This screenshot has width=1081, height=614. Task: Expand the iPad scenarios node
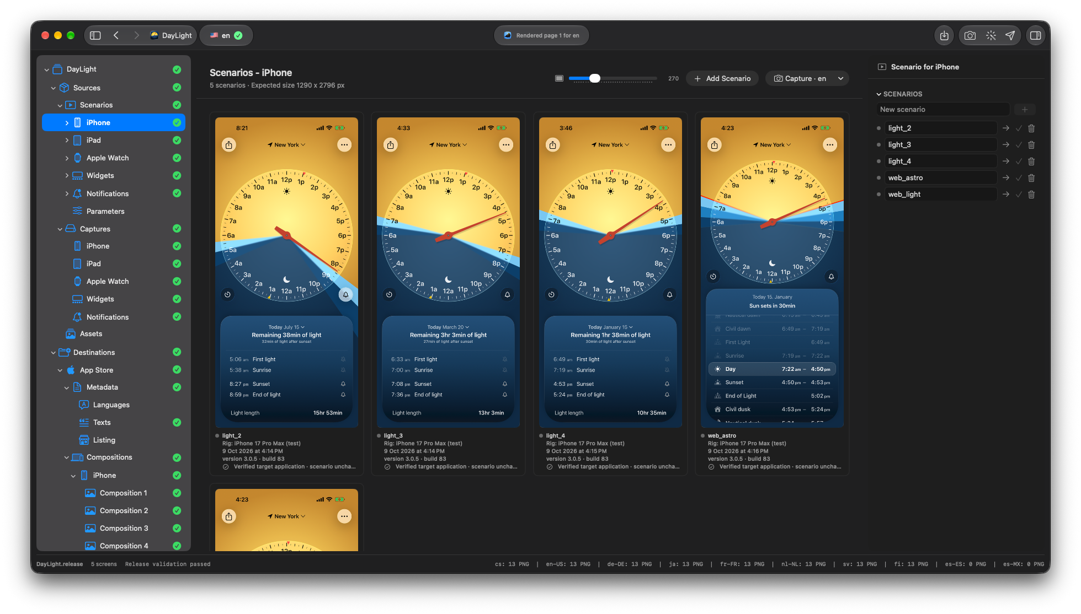(x=67, y=140)
